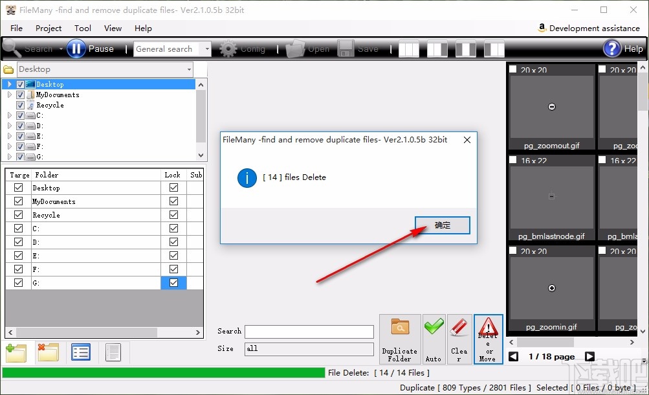Viewport: 649px width, 395px height.
Task: Open the Project menu
Action: [49, 28]
